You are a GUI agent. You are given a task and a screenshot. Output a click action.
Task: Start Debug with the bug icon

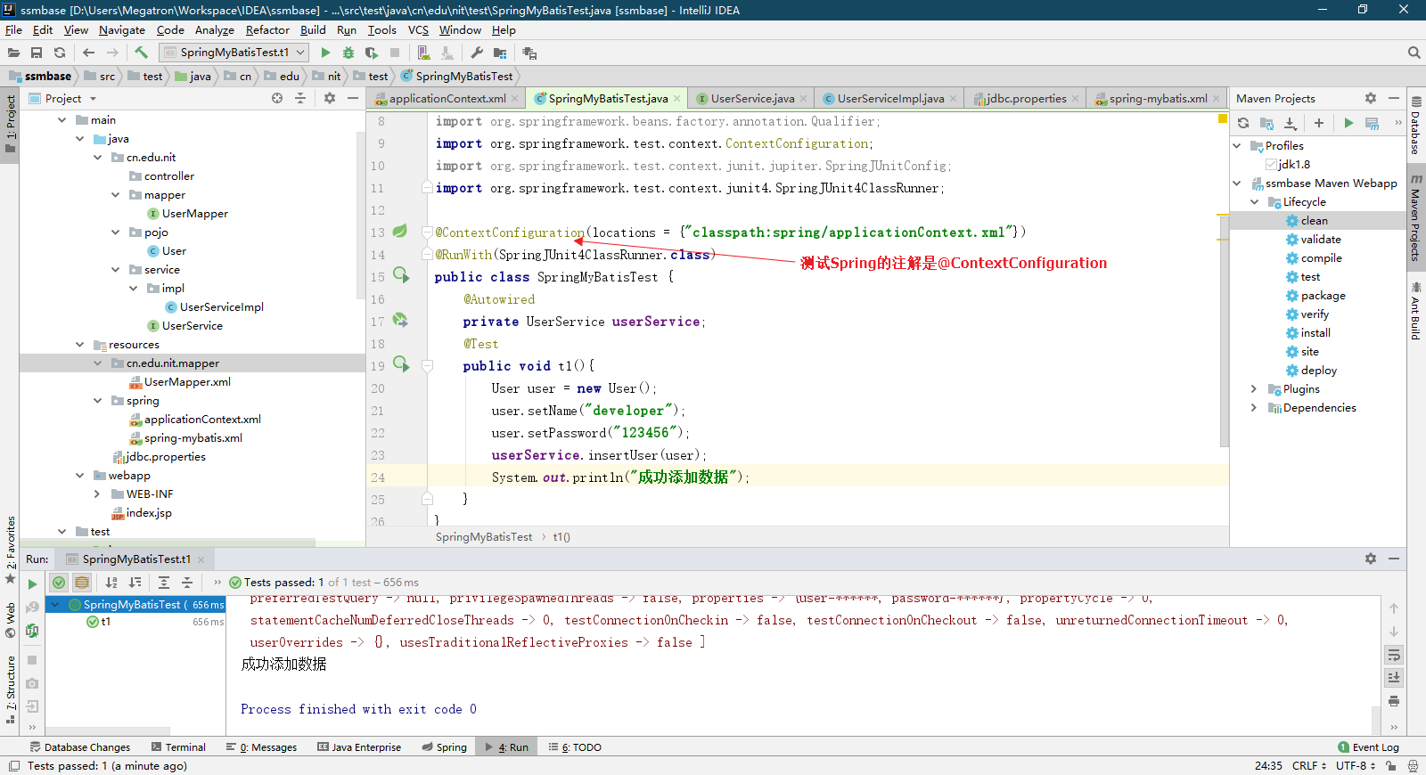coord(348,53)
